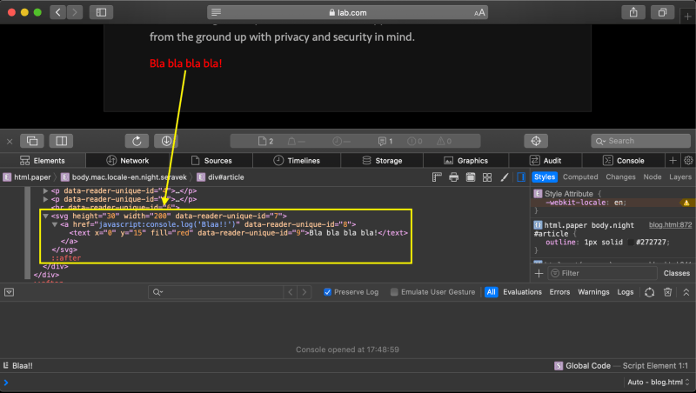This screenshot has width=696, height=393.
Task: Switch to the Timelines tab
Action: [x=297, y=161]
